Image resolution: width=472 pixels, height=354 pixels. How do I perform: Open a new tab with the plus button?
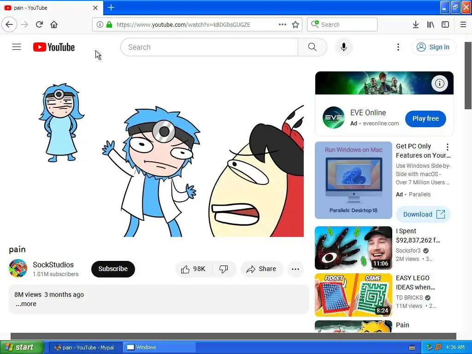coord(111,7)
